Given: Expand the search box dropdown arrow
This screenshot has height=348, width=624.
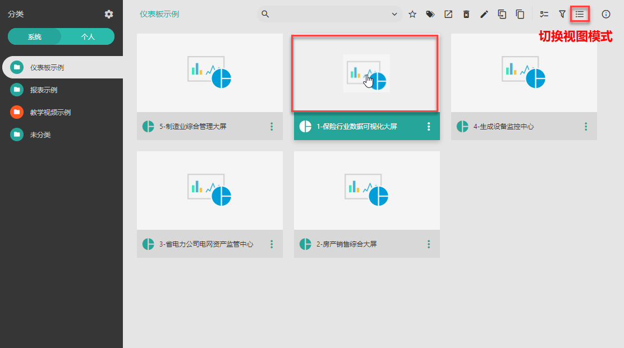Looking at the screenshot, I should pos(394,15).
